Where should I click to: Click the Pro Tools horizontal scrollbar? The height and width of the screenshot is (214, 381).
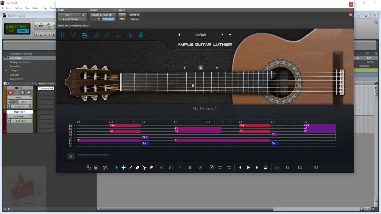pos(187,209)
